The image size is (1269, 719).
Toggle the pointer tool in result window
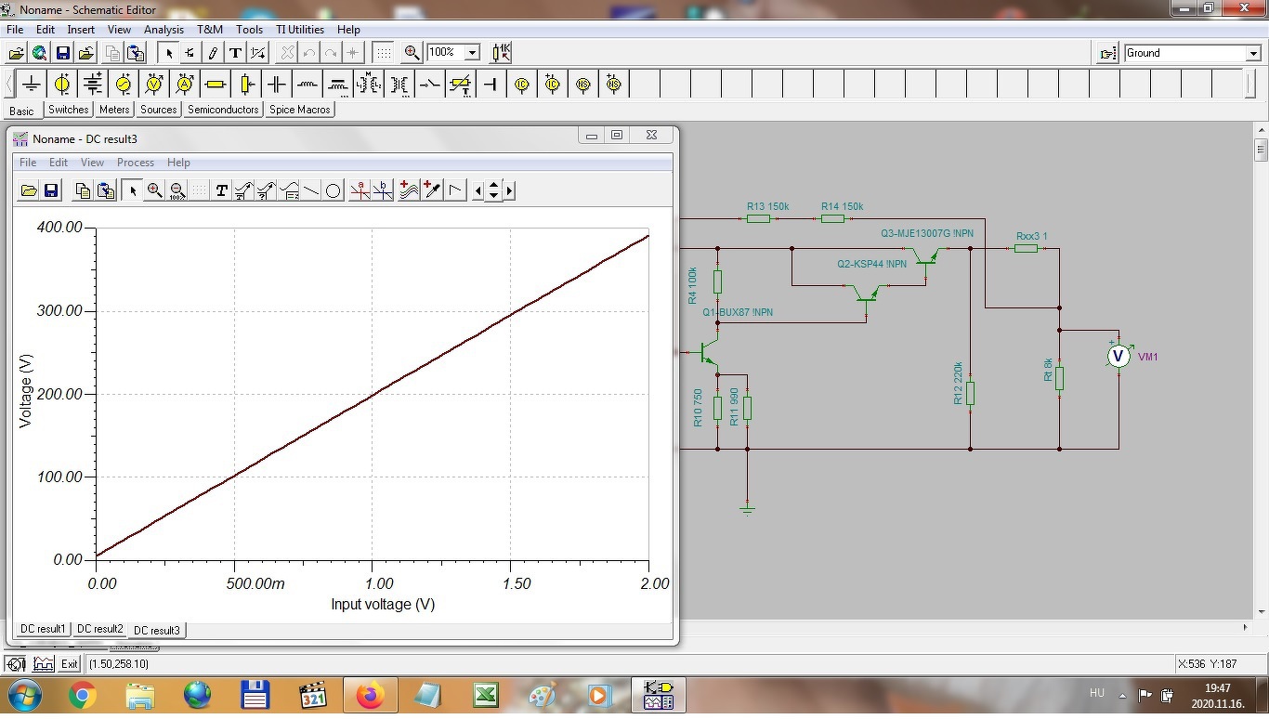point(133,190)
